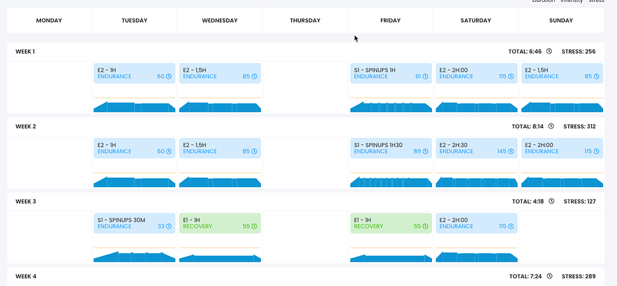This screenshot has height=286, width=617.
Task: Click the clock icon on Week 3 Tuesday spinups card
Action: pyautogui.click(x=169, y=226)
